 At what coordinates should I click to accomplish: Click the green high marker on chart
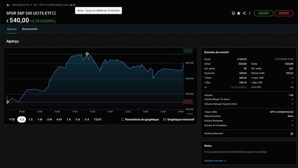coord(87,54)
